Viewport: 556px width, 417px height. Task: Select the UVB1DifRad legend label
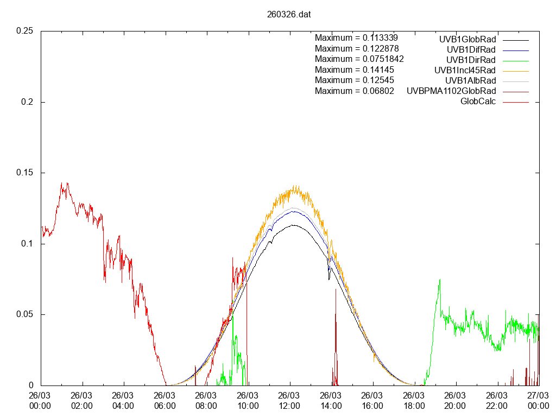click(470, 49)
